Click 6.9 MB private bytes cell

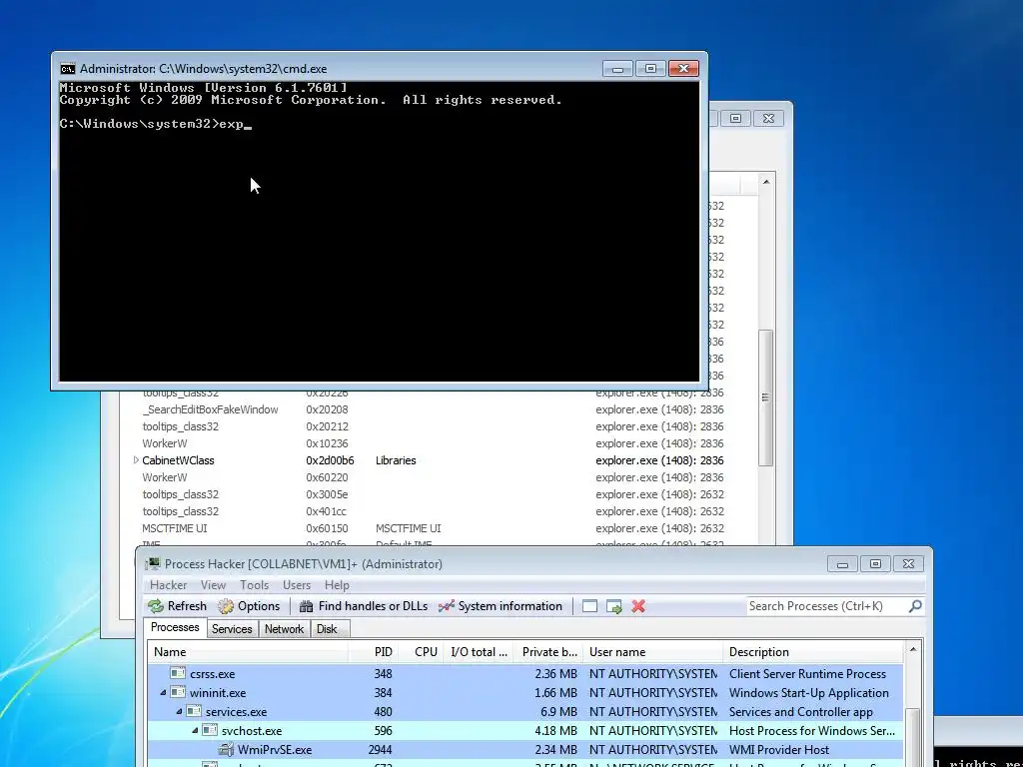click(558, 711)
